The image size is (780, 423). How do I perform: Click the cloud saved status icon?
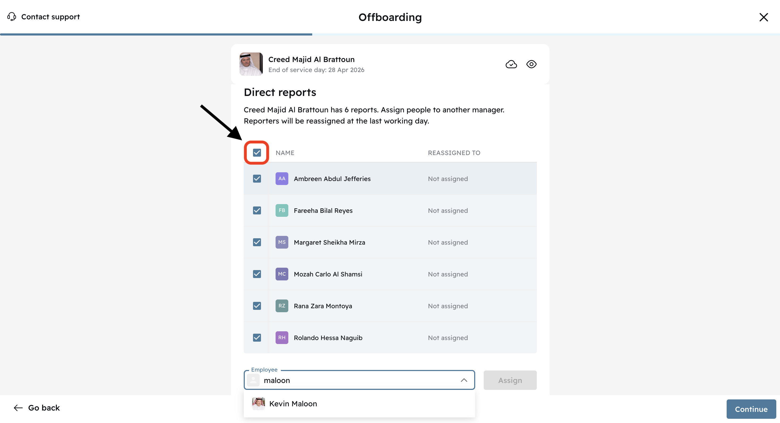point(511,64)
